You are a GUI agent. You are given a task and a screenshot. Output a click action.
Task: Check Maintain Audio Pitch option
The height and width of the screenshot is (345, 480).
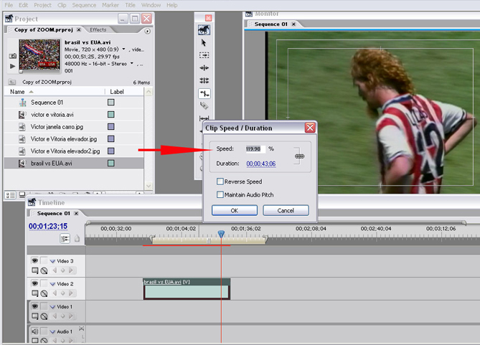(220, 195)
